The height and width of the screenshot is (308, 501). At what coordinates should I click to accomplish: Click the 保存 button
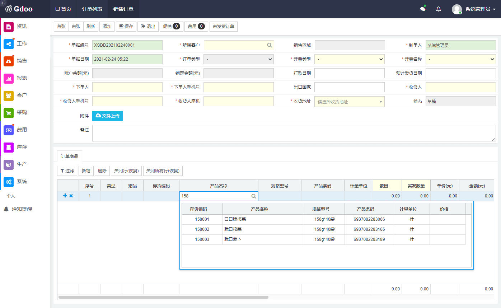[126, 27]
